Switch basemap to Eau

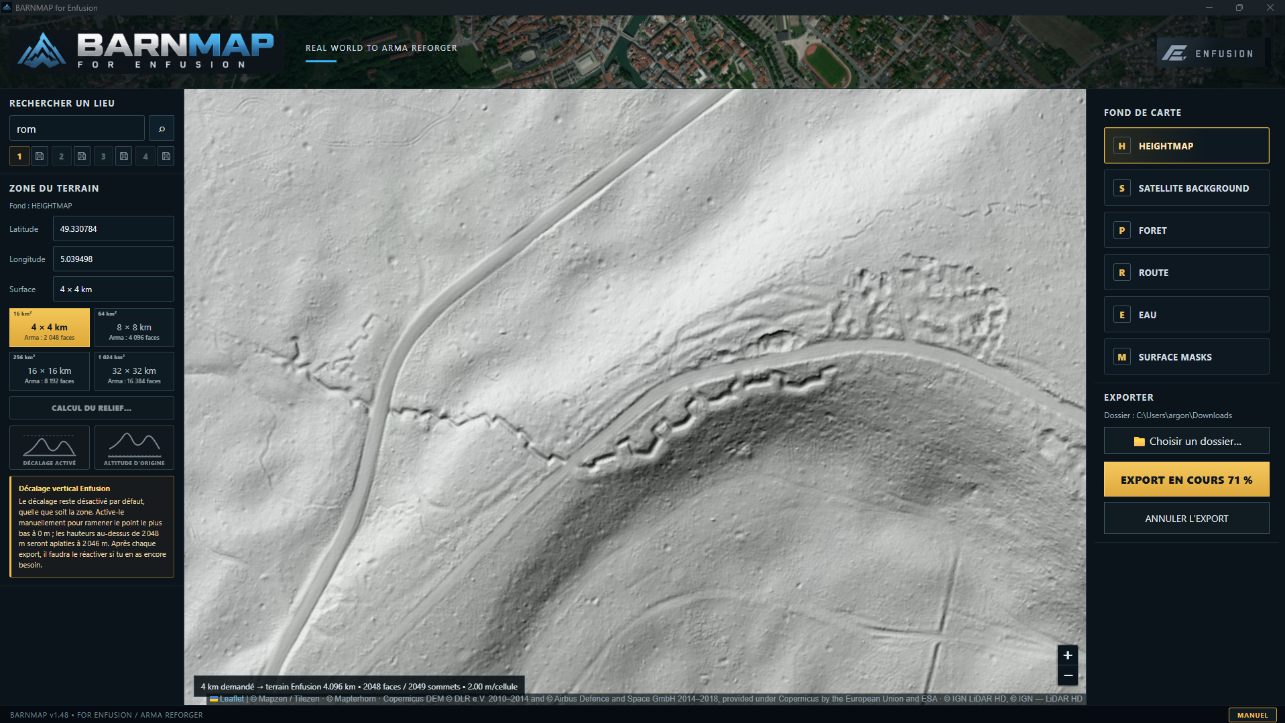coord(1186,315)
